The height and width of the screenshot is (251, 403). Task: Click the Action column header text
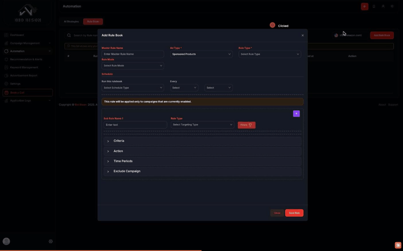pyautogui.click(x=352, y=56)
